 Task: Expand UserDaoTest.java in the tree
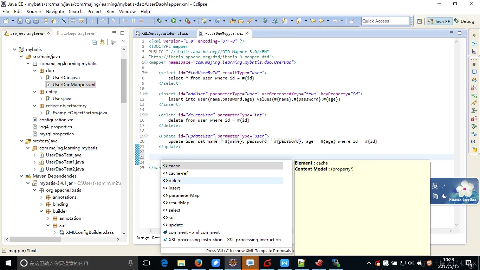coord(34,155)
